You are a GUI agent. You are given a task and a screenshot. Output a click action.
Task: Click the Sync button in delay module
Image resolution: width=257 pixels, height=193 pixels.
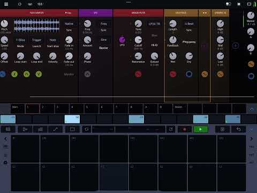[189, 30]
